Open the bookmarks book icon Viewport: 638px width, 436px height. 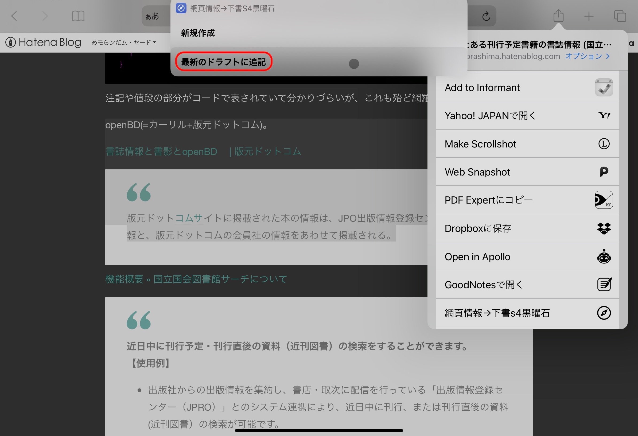78,16
